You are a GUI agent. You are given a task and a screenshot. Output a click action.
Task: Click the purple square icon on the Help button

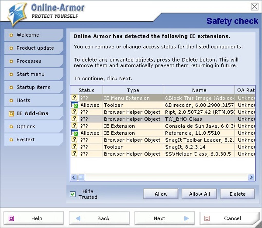11,218
